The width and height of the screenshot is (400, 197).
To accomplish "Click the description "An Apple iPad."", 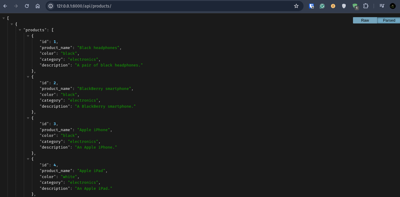I will click(x=93, y=188).
